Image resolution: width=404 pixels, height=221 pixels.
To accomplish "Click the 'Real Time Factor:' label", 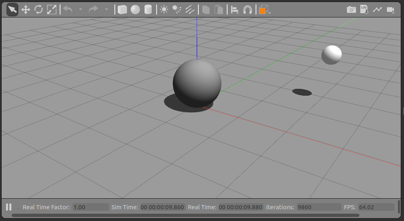I will point(46,207).
